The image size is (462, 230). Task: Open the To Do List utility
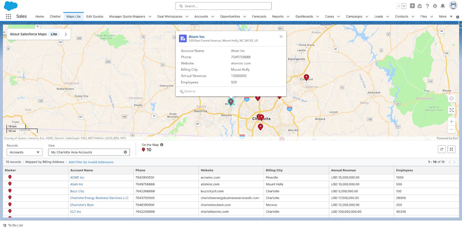13,225
